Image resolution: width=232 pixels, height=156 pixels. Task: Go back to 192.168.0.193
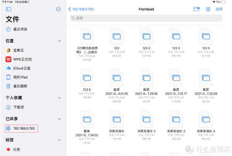(81, 9)
